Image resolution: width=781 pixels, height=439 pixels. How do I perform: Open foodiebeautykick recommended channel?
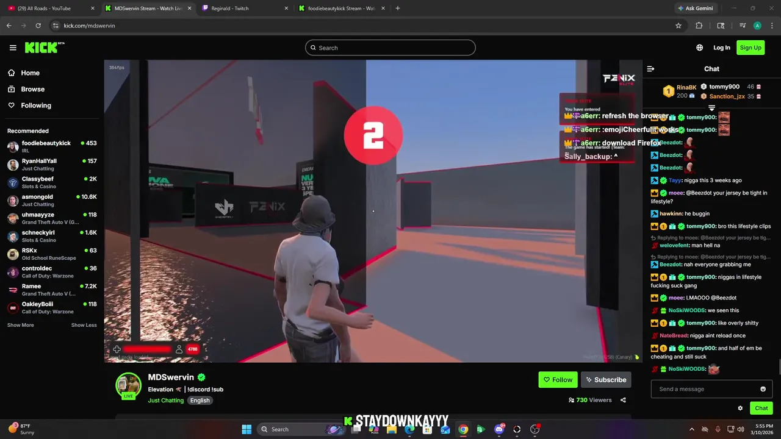click(52, 147)
